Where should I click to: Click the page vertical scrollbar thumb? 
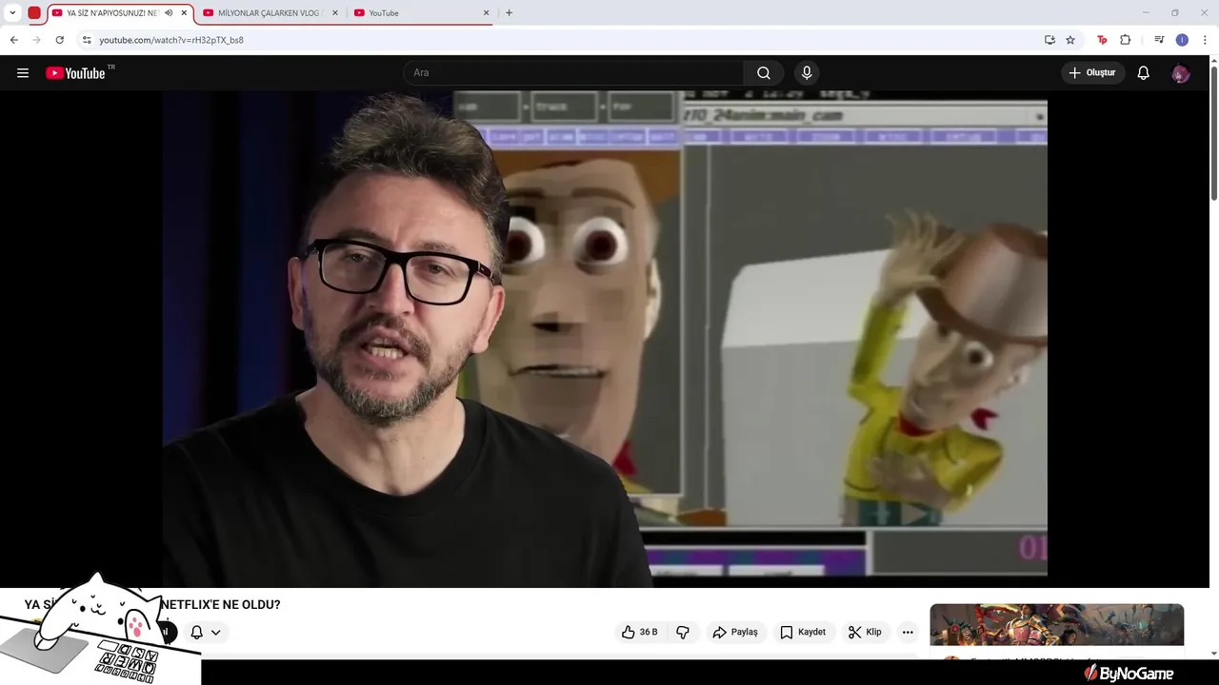(1213, 133)
